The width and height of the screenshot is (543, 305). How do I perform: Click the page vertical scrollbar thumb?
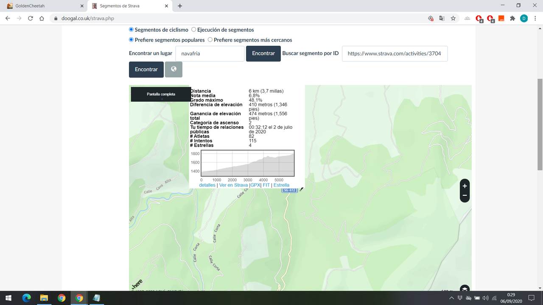540,125
